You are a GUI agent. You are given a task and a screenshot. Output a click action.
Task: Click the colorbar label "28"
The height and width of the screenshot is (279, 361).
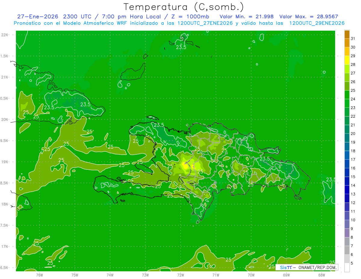(353, 64)
